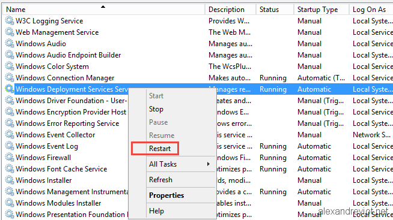The height and width of the screenshot is (220, 393).
Task: Select Windows Error Reporting Service
Action: pyautogui.click(x=67, y=123)
